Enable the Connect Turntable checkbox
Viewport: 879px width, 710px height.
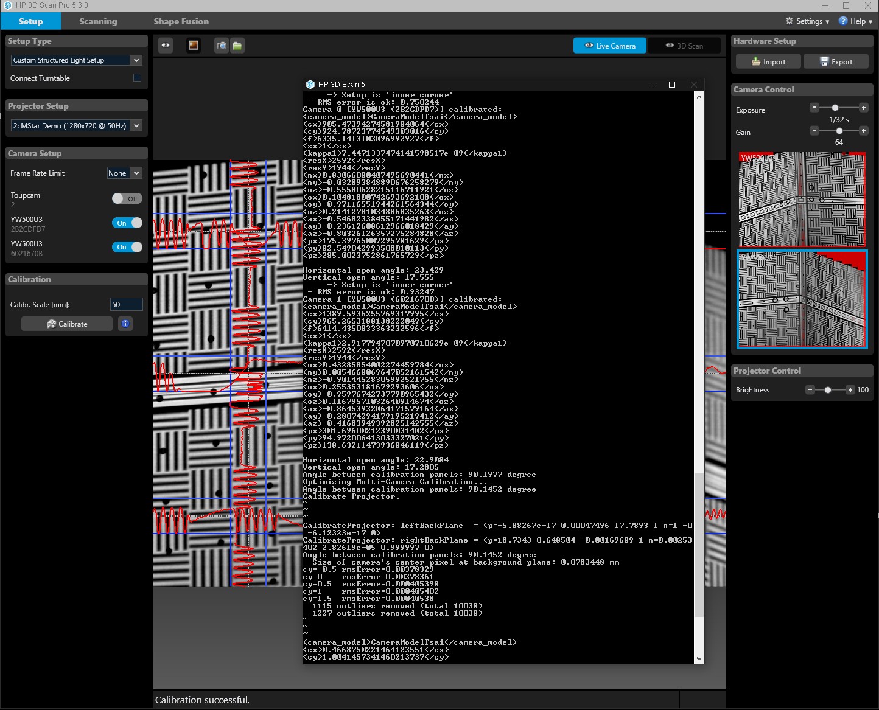click(x=137, y=78)
